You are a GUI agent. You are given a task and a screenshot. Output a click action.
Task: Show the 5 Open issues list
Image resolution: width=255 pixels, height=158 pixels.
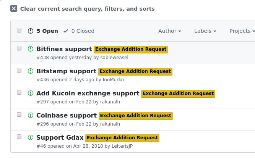pyautogui.click(x=43, y=31)
